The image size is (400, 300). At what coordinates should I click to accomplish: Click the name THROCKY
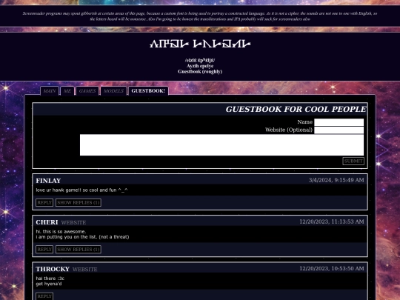pos(53,269)
